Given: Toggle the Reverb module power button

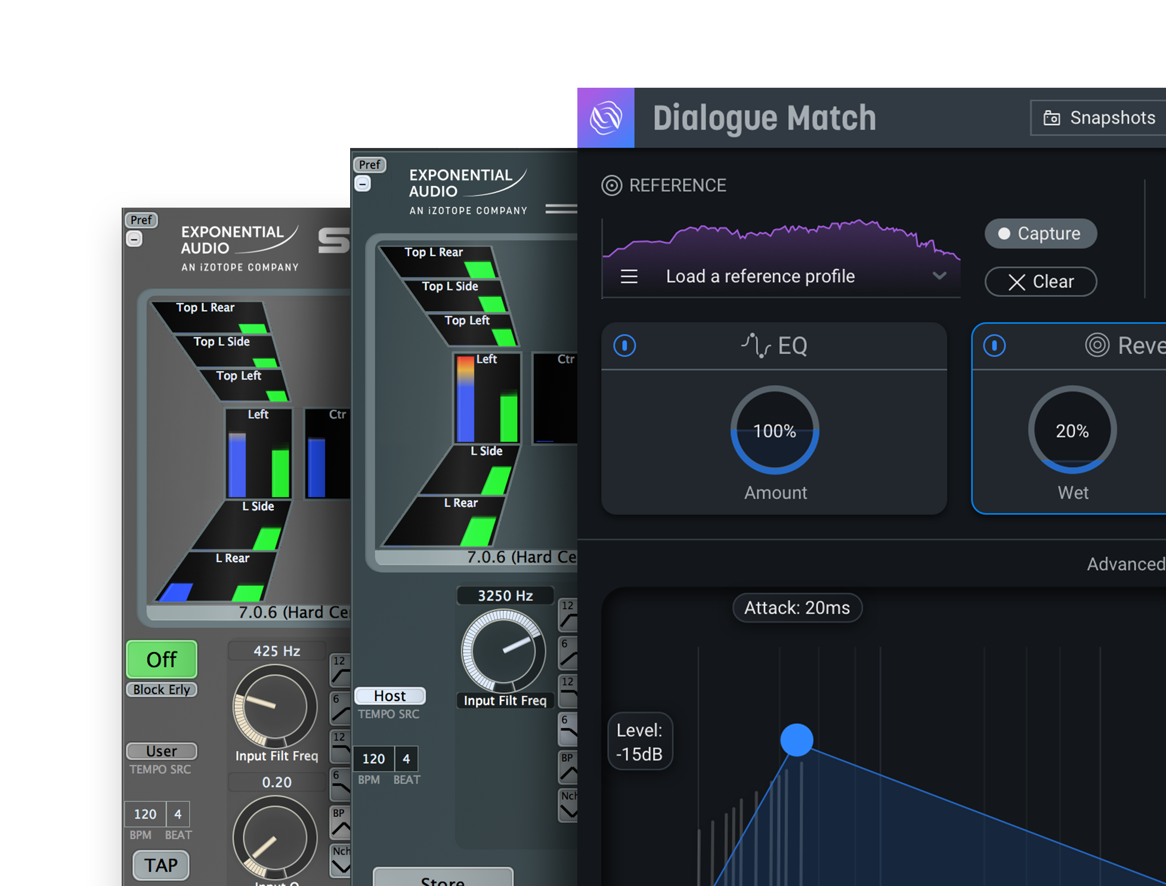Looking at the screenshot, I should click(994, 345).
